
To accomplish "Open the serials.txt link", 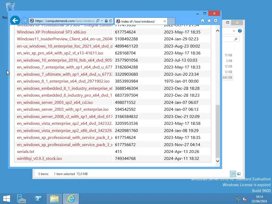I will click(x=25, y=151).
